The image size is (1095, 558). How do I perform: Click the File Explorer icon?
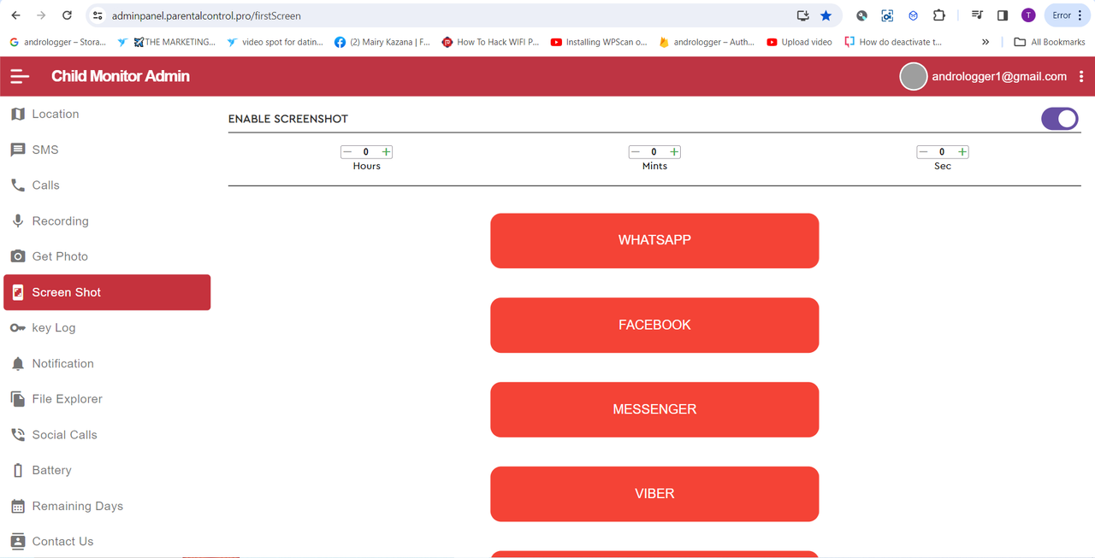coord(18,399)
